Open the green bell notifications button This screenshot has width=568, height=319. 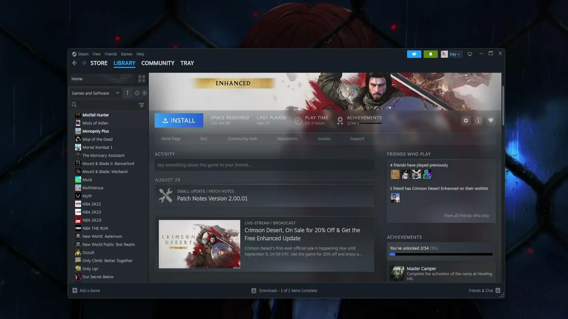click(x=430, y=54)
